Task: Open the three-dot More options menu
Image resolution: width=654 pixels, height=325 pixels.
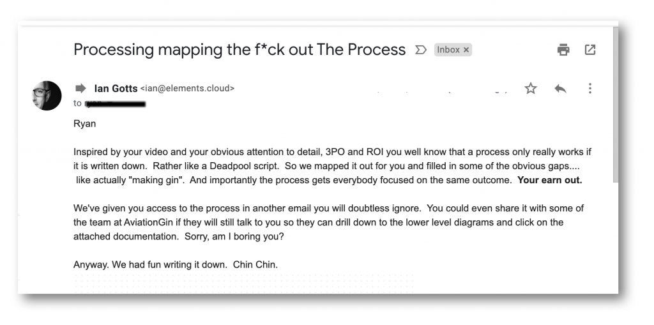Action: [x=591, y=88]
